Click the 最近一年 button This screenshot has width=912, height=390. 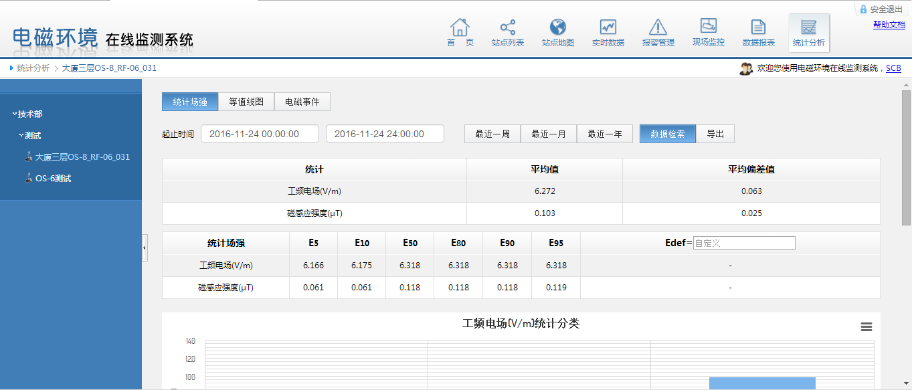[605, 134]
